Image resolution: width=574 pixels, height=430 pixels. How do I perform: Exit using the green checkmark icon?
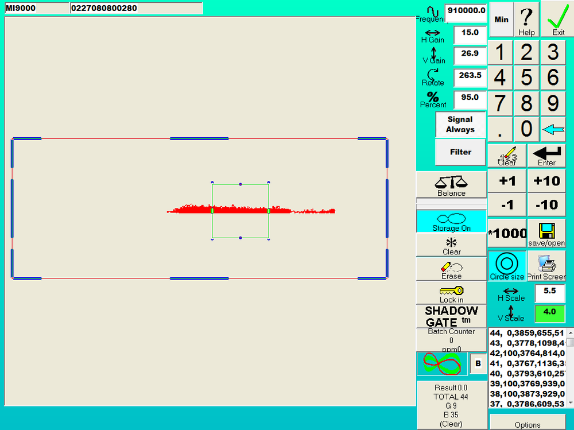[x=557, y=19]
